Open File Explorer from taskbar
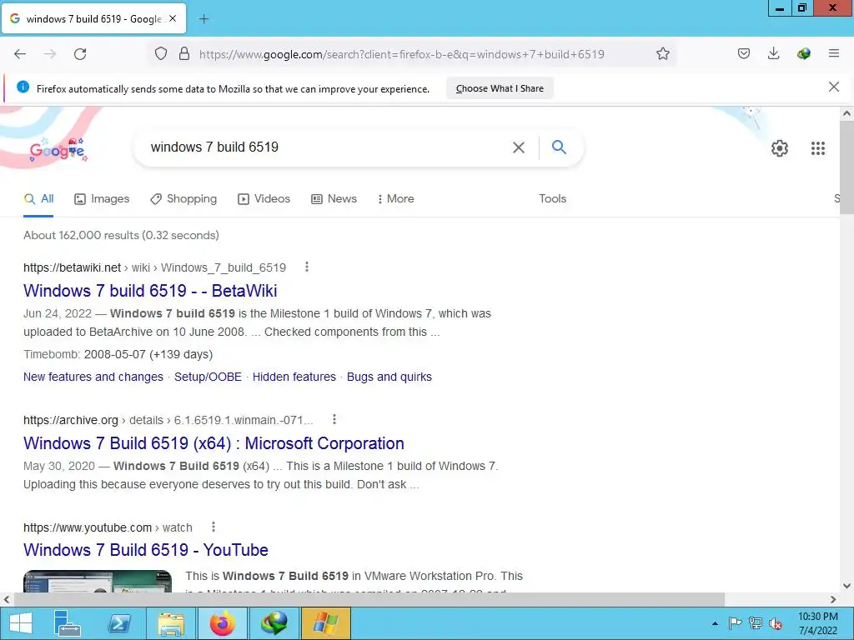The image size is (854, 640). pos(171,623)
